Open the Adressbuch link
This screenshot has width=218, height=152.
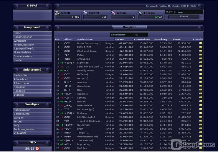pyautogui.click(x=32, y=79)
